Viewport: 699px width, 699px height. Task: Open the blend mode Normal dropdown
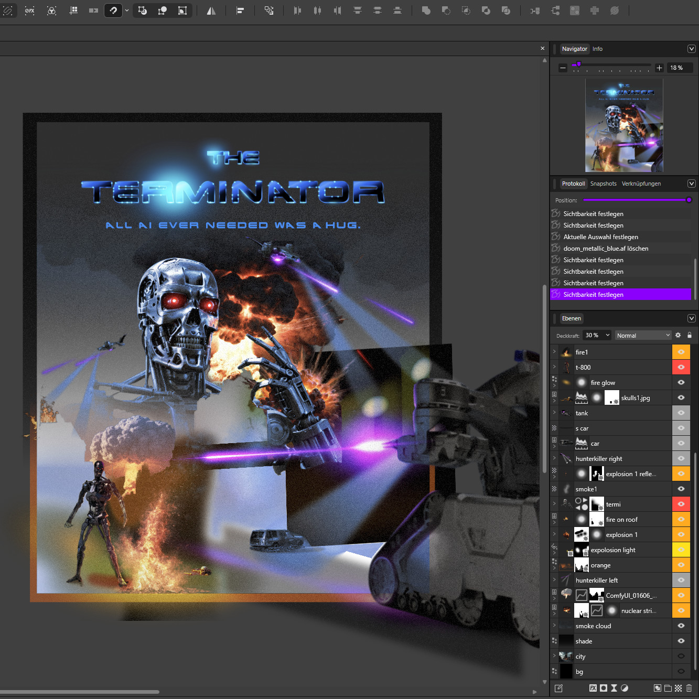(643, 336)
